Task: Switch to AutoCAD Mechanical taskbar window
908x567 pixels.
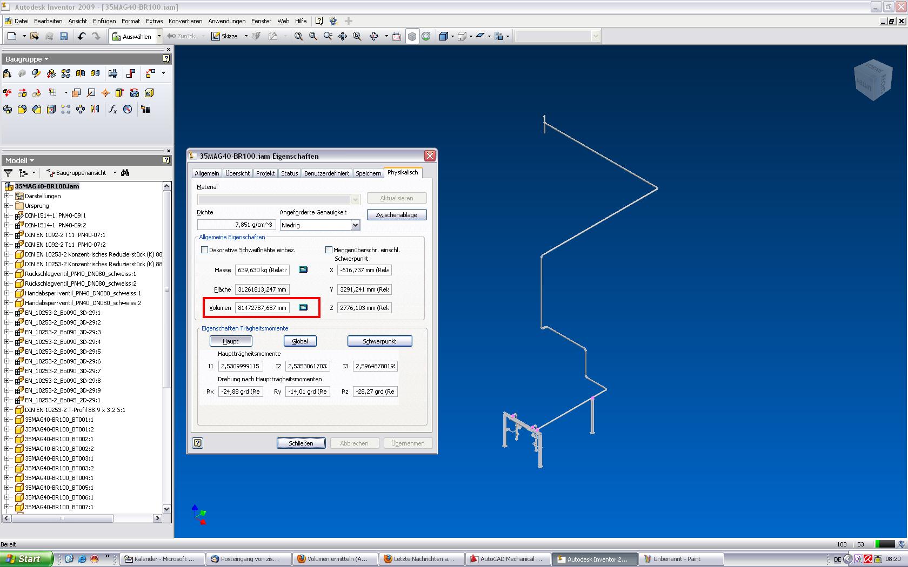Action: pyautogui.click(x=509, y=559)
